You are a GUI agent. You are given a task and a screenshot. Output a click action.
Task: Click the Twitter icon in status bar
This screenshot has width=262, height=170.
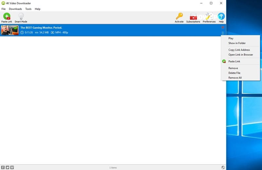pyautogui.click(x=8, y=167)
